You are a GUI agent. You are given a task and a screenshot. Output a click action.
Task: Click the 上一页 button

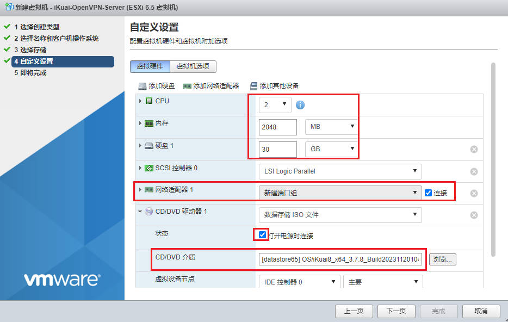[x=354, y=311]
